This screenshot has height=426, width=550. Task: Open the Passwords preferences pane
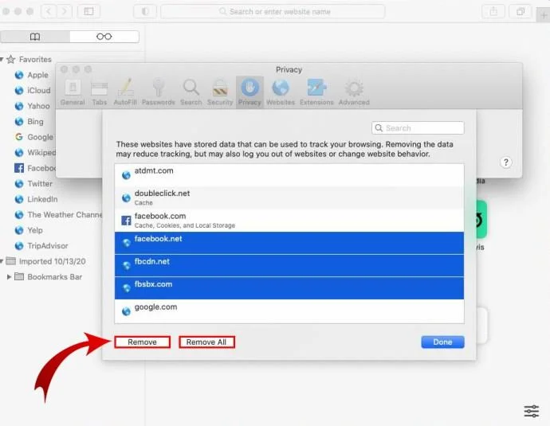[158, 92]
